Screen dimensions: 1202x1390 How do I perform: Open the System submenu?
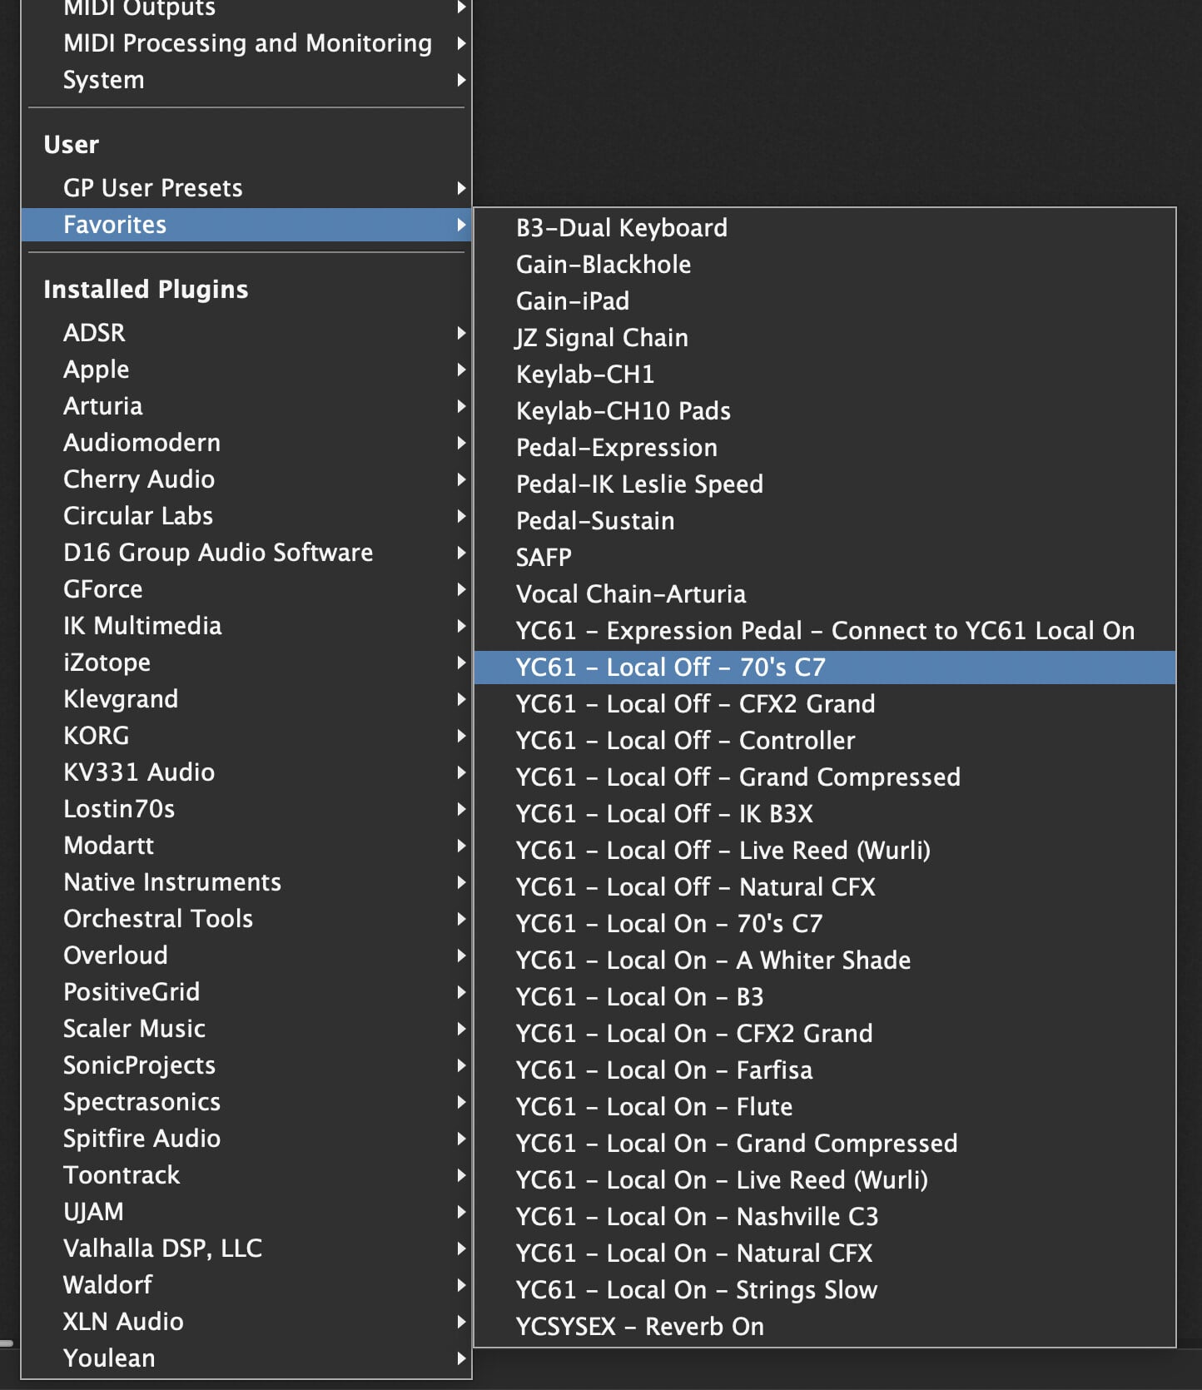point(104,79)
